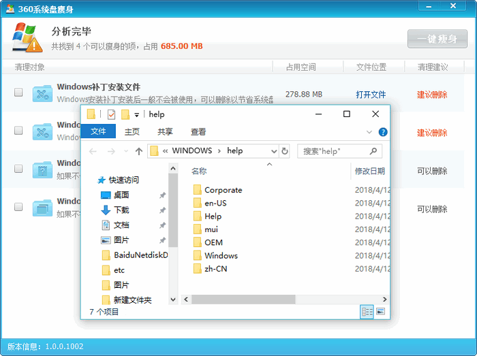
Task: Open the customize quick access toolbar dropdown
Action: tap(137, 114)
